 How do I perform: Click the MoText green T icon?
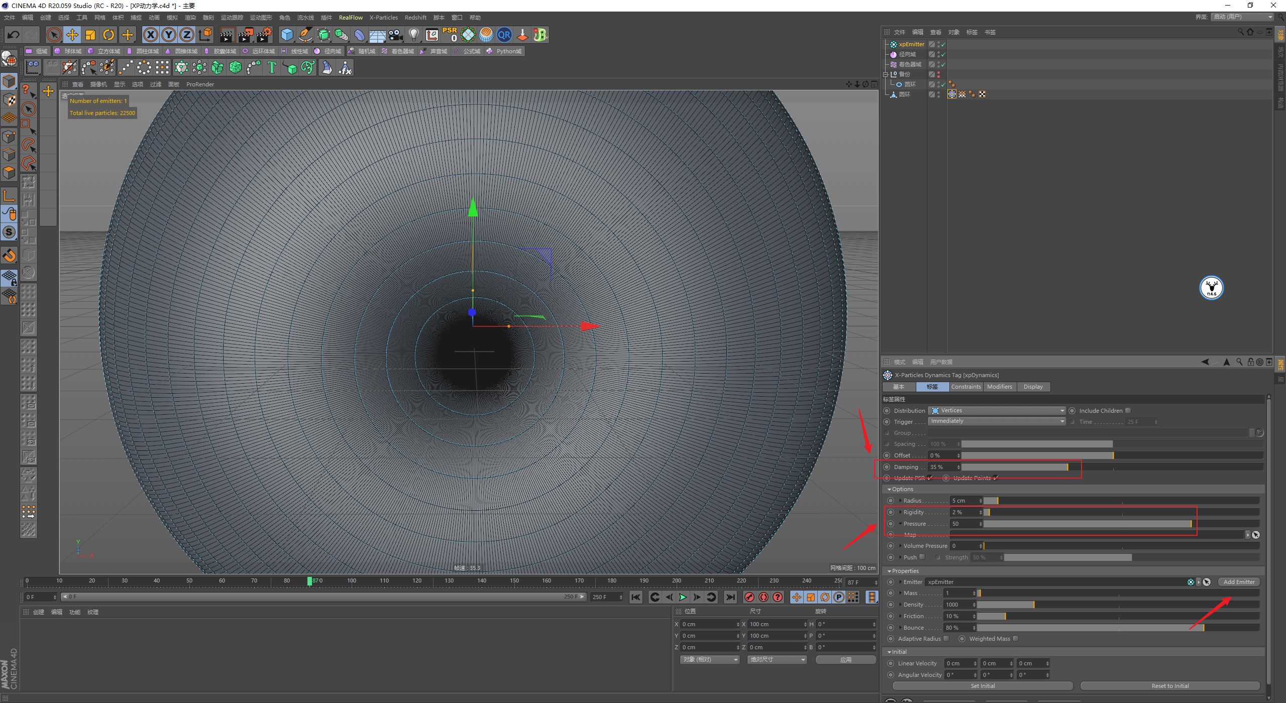[272, 67]
